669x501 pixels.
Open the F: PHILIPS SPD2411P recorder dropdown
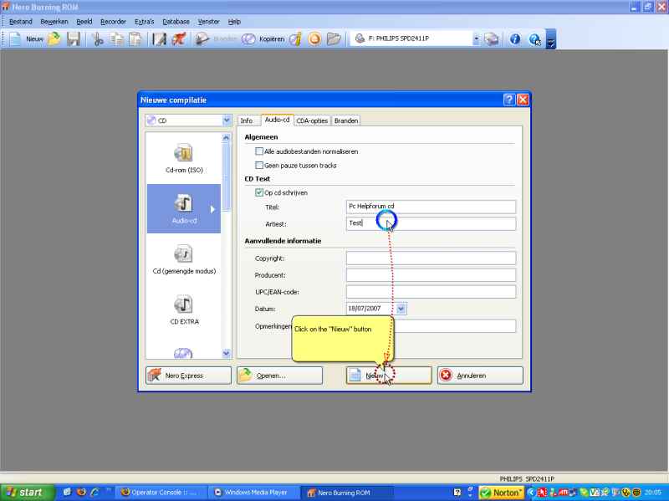pyautogui.click(x=476, y=38)
